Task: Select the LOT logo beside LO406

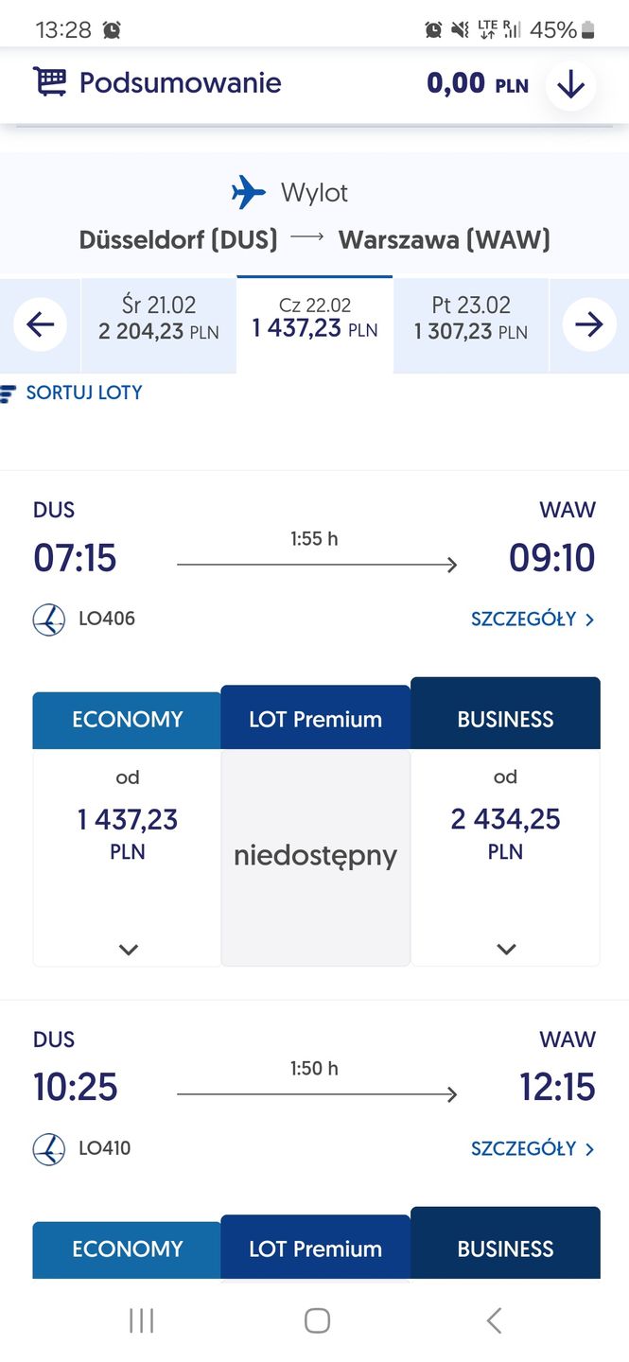Action: (x=48, y=620)
